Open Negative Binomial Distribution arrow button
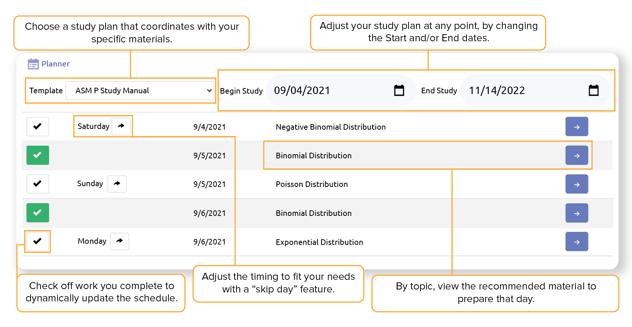Image resolution: width=632 pixels, height=327 pixels. 577,127
